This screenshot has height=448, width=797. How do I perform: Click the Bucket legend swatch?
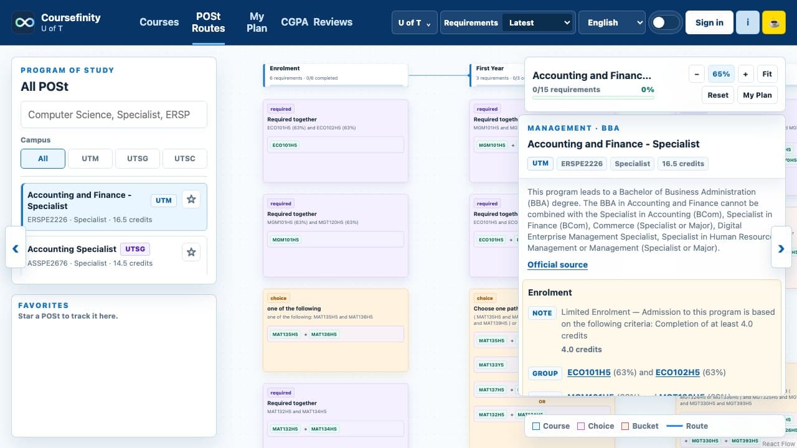pos(626,426)
